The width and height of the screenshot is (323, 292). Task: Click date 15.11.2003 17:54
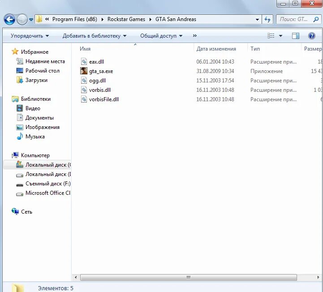(215, 81)
